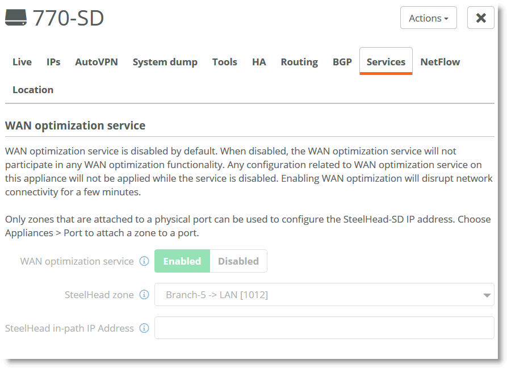Click info icon next to WAN optimization service
Image resolution: width=507 pixels, height=368 pixels.
144,261
